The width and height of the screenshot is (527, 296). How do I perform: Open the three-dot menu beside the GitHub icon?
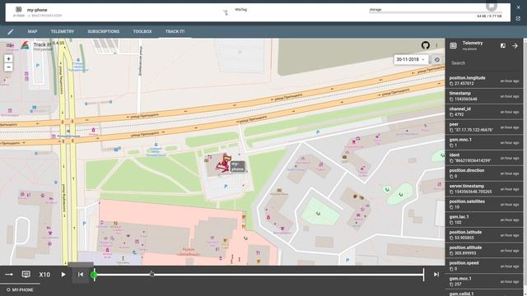pyautogui.click(x=436, y=45)
